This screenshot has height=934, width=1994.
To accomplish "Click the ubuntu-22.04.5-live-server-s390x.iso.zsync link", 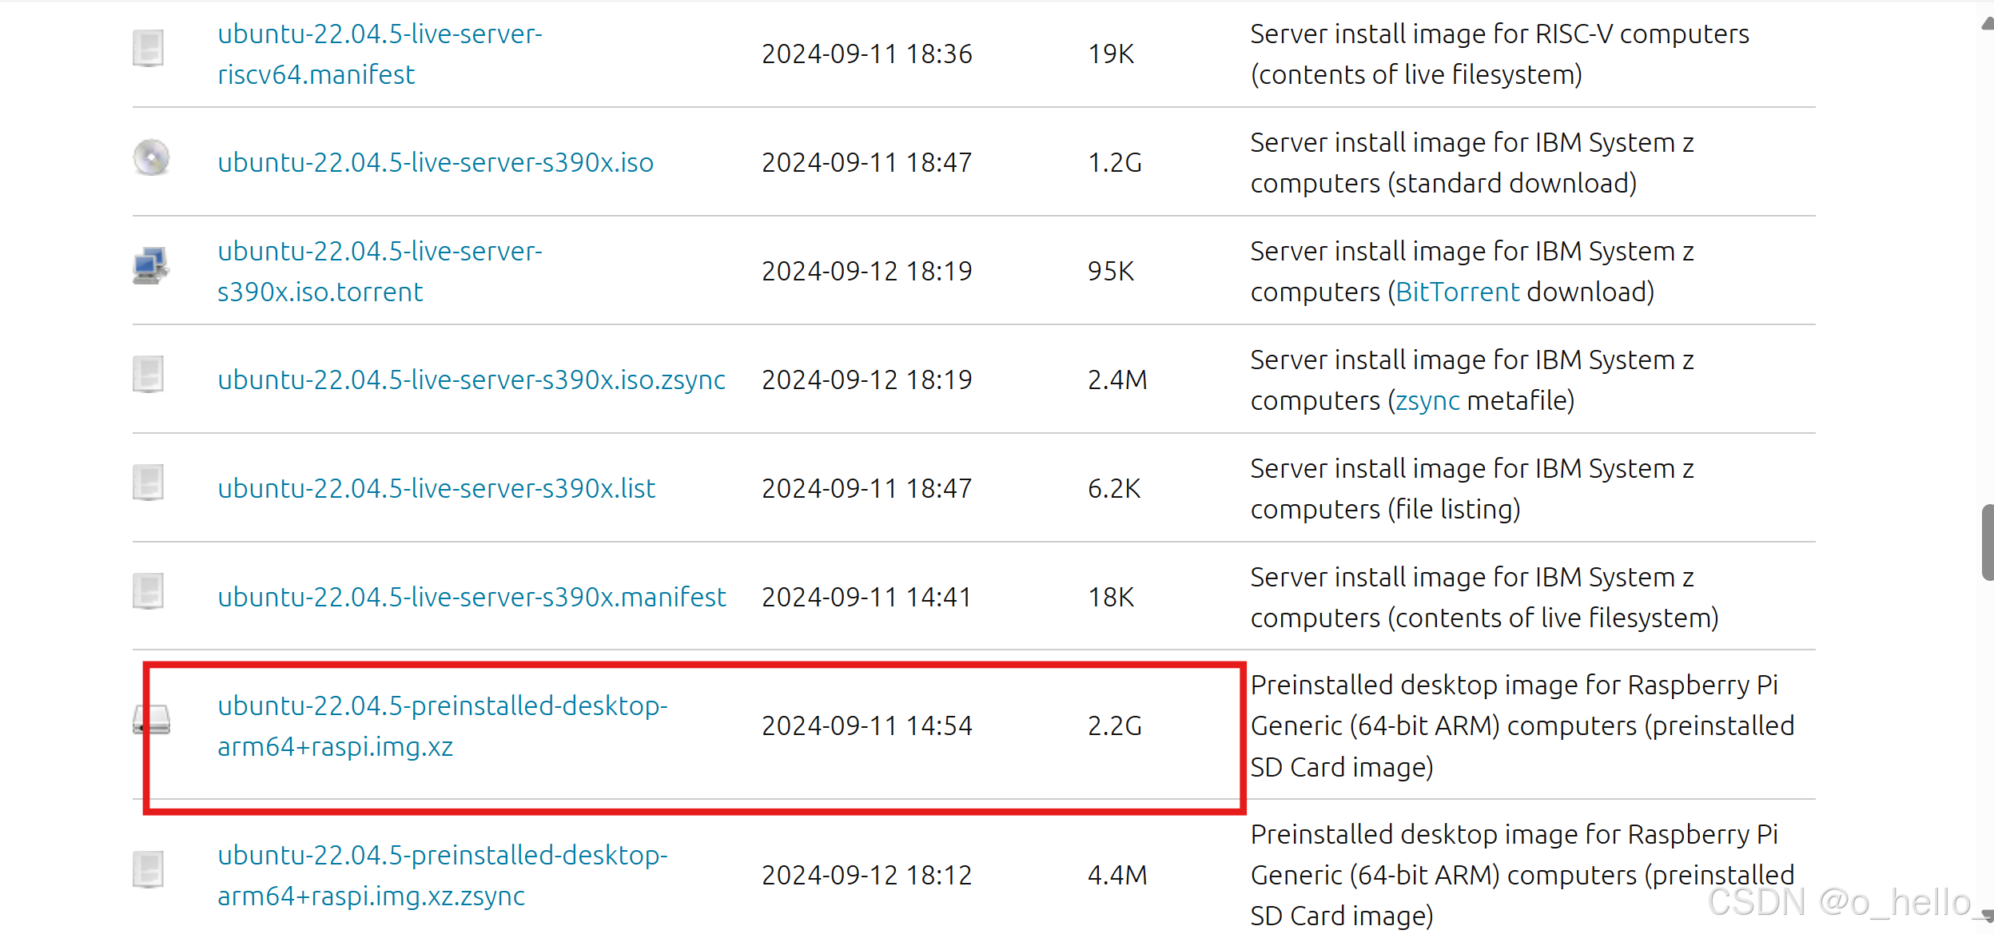I will [x=472, y=380].
